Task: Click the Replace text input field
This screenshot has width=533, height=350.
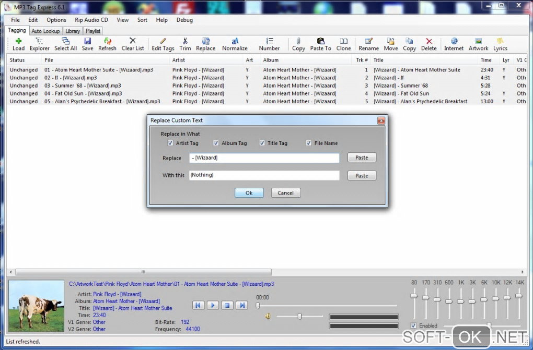Action: tap(264, 158)
